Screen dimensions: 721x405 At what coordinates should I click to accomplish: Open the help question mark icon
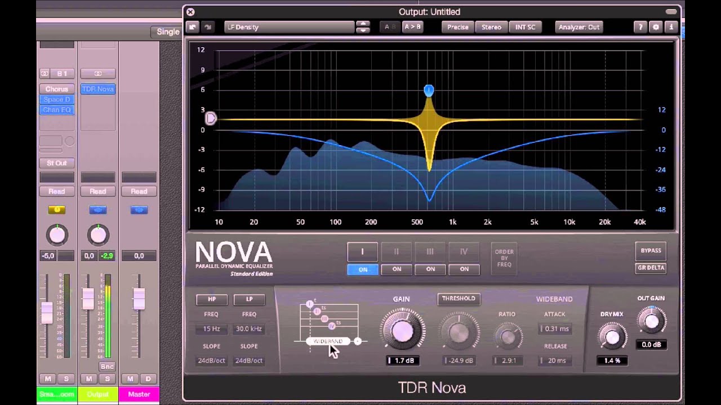pos(640,27)
